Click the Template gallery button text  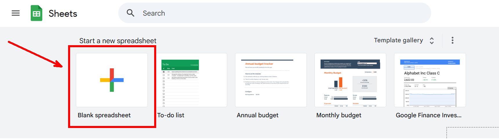click(398, 40)
